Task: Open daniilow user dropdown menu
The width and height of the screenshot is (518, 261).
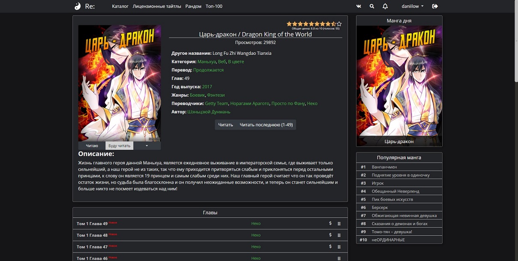Action: [x=413, y=6]
